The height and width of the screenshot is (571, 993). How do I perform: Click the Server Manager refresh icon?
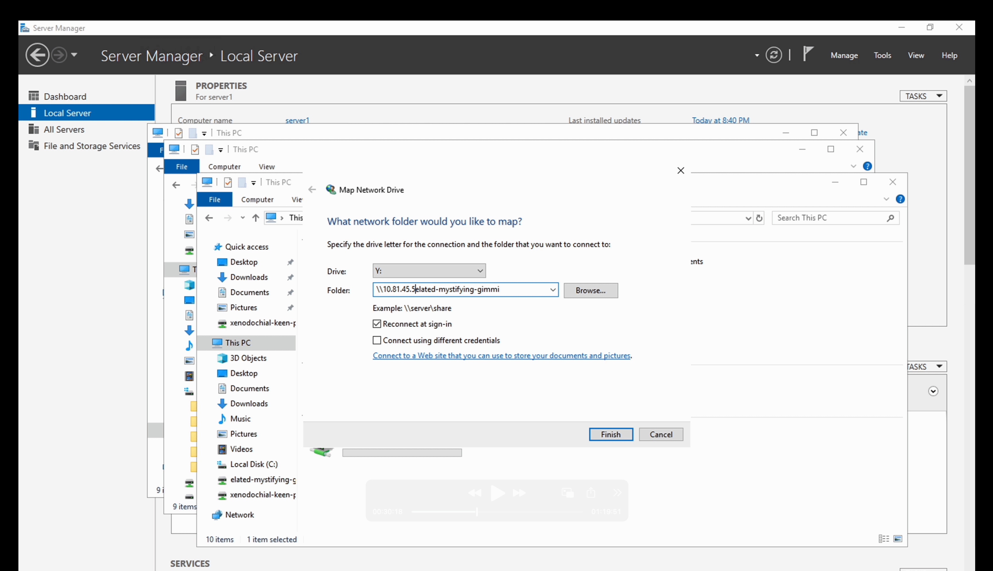pos(773,55)
